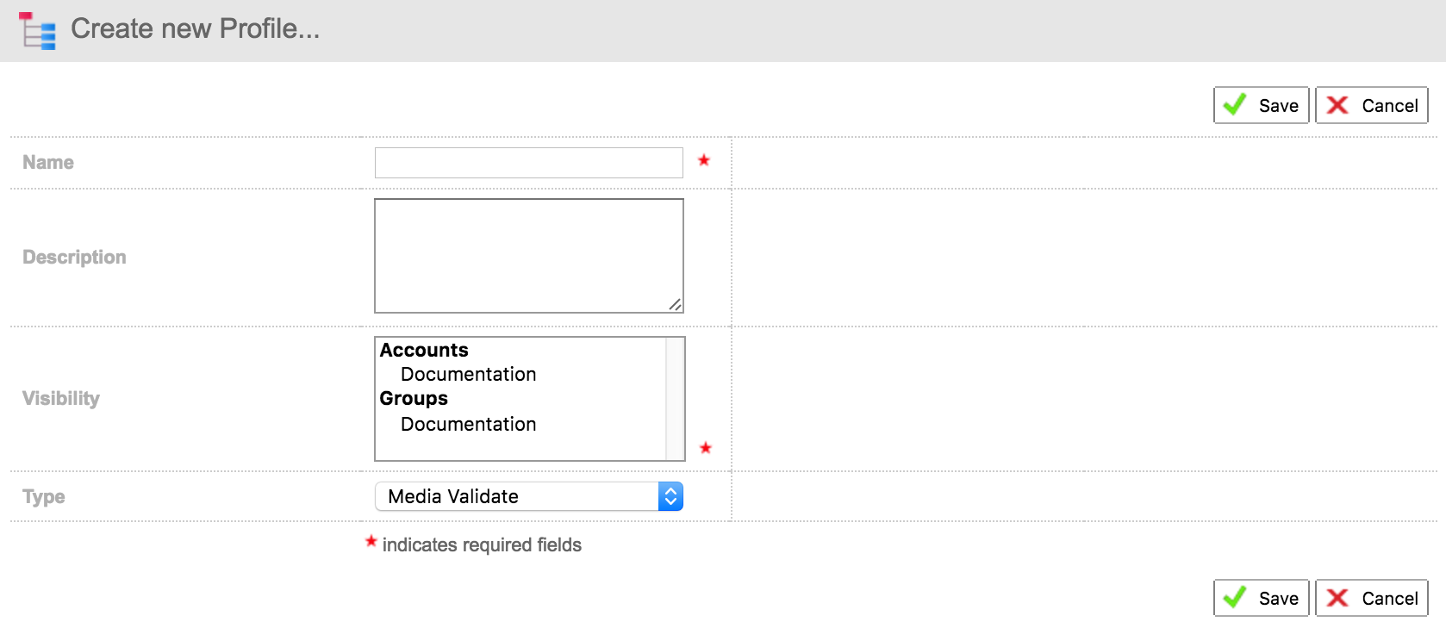Viewport: 1446px width, 622px height.
Task: Click the Groups header in the Visibility list
Action: click(413, 398)
